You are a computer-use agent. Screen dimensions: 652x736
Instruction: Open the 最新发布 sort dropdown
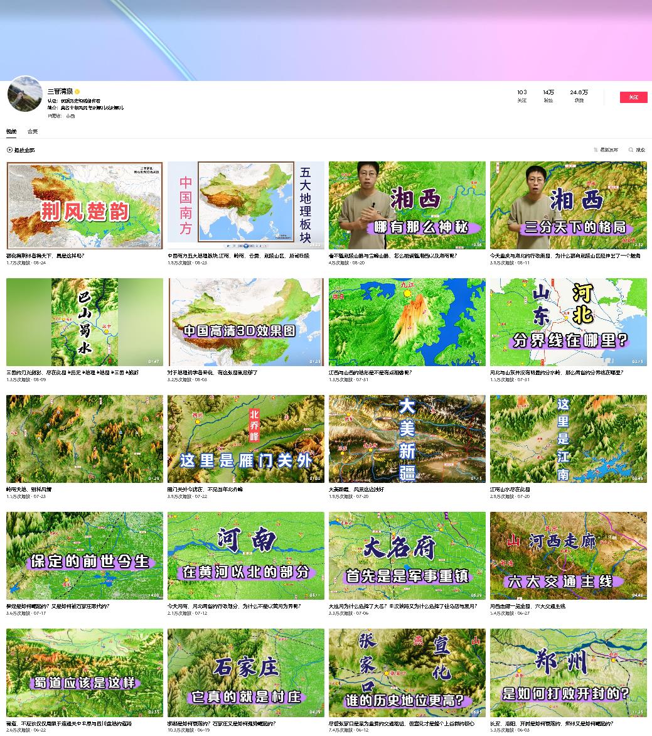(x=606, y=150)
